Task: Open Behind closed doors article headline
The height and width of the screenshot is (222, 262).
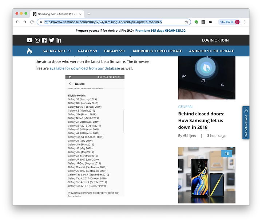Action: click(201, 120)
